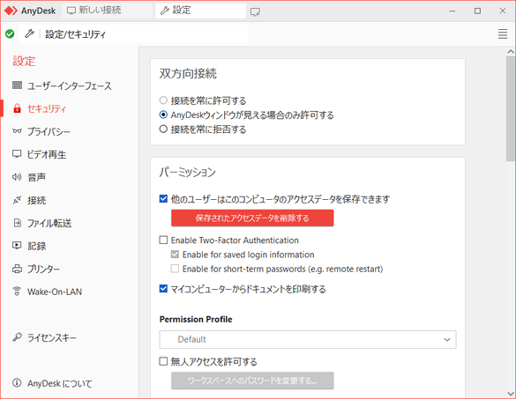The width and height of the screenshot is (516, 399).
Task: Click the 設定 heading in sidebar
Action: point(24,61)
